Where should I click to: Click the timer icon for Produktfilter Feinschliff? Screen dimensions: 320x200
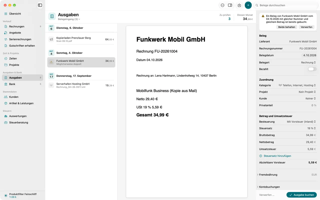6,195
